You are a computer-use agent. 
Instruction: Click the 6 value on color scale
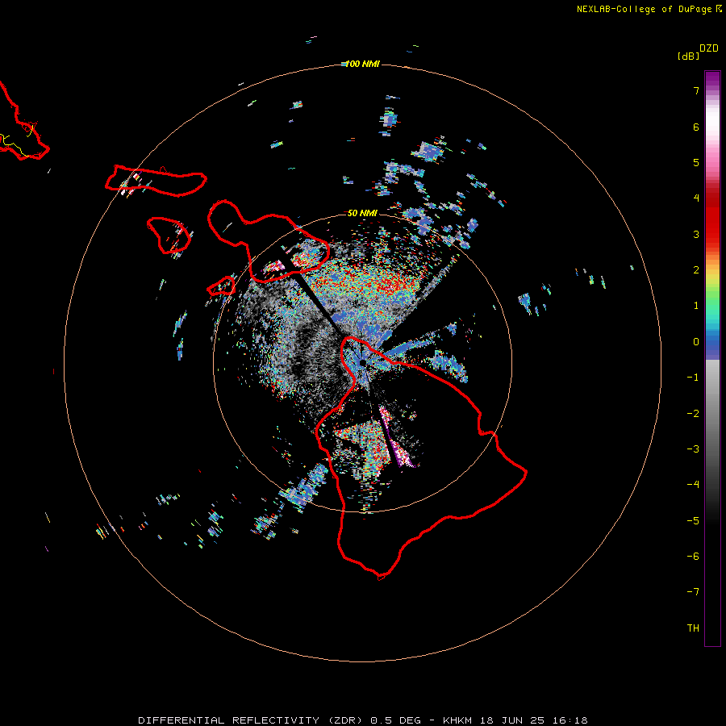click(x=696, y=127)
